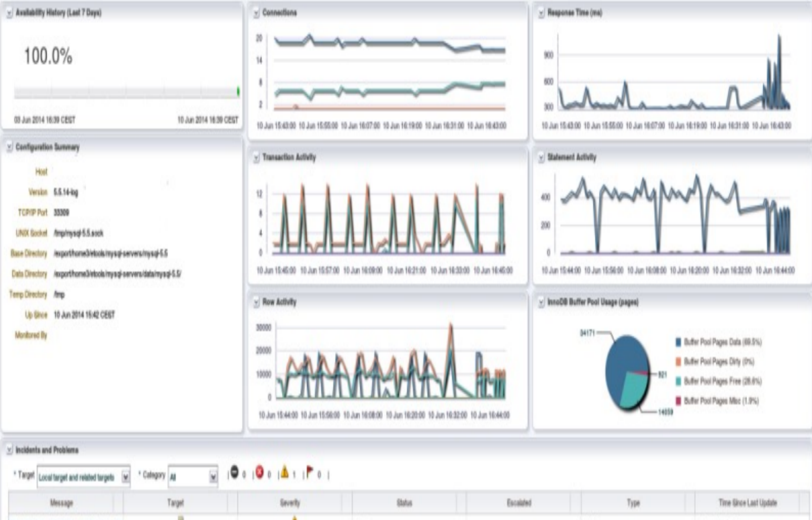
Task: Collapse the Statement Activity panel
Action: coord(541,158)
